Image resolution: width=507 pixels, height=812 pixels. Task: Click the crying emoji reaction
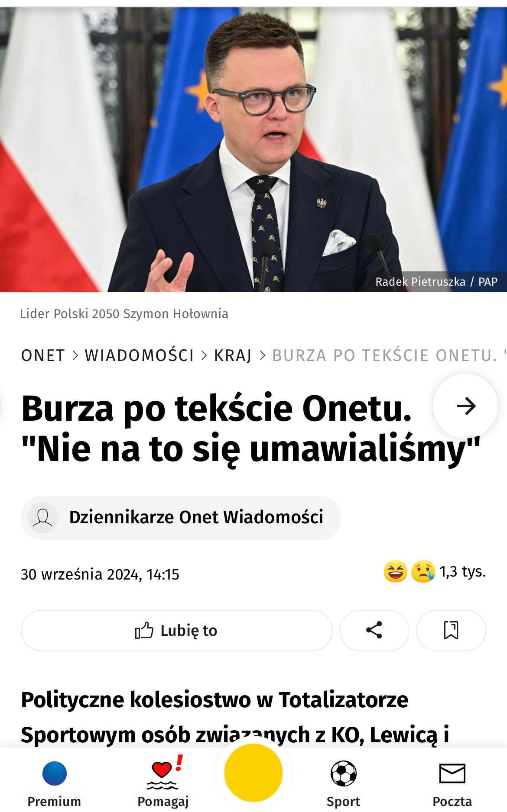click(423, 572)
